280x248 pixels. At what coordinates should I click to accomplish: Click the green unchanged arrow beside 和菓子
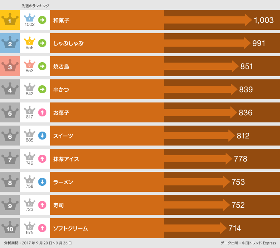42,20
